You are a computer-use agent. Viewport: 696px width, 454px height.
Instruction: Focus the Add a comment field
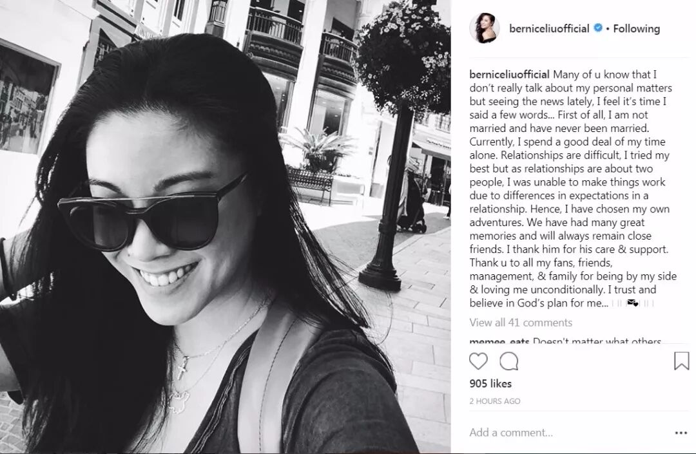[568, 432]
